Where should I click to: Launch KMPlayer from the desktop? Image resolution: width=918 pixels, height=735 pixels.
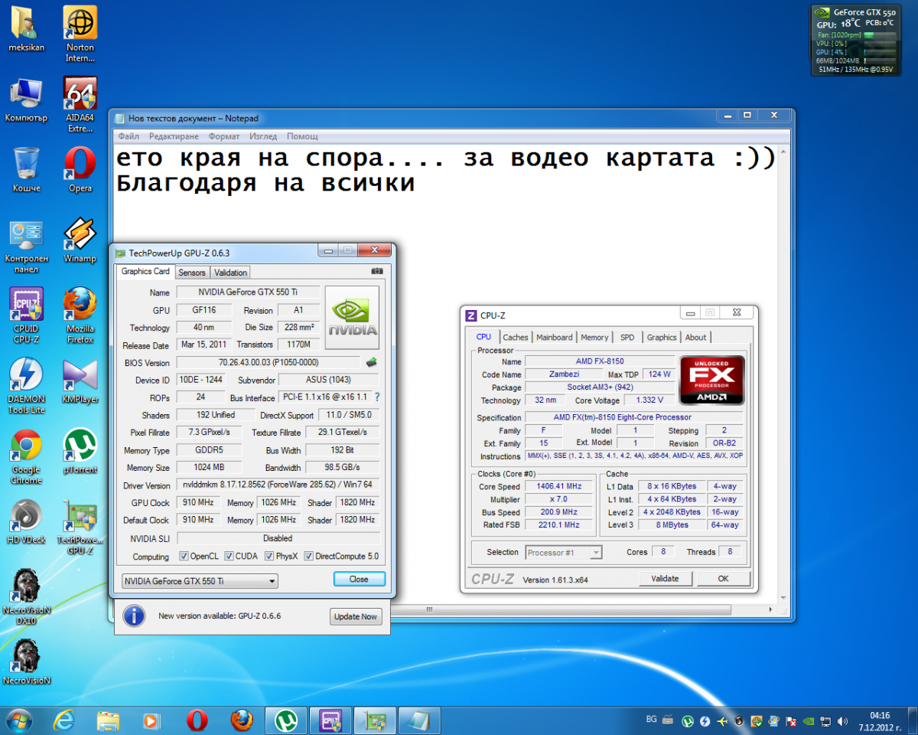[80, 381]
